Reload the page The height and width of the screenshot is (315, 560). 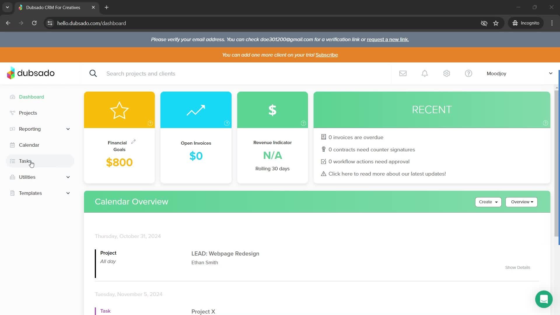(34, 23)
